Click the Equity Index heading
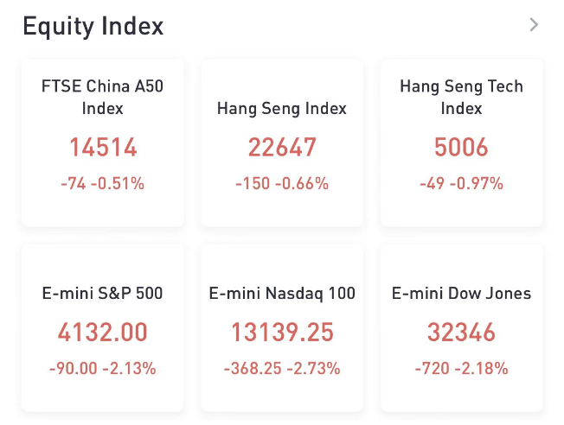Image resolution: width=564 pixels, height=425 pixels. 93,26
